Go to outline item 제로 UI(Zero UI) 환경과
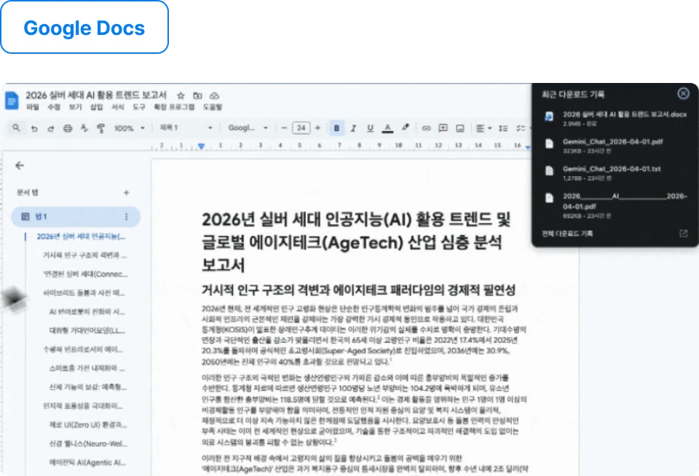Image resolution: width=699 pixels, height=476 pixels. [88, 425]
